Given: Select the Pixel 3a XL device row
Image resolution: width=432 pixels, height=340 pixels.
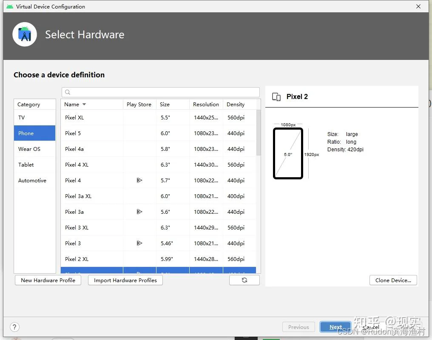Looking at the screenshot, I should pyautogui.click(x=159, y=196).
